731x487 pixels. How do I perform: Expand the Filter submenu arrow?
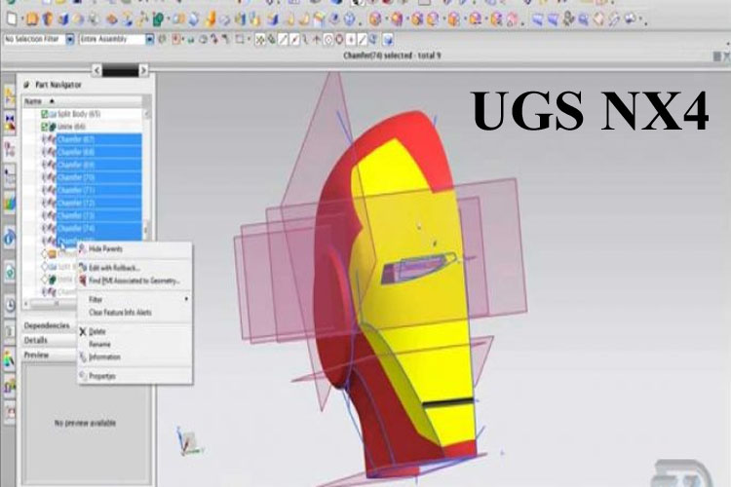click(186, 299)
